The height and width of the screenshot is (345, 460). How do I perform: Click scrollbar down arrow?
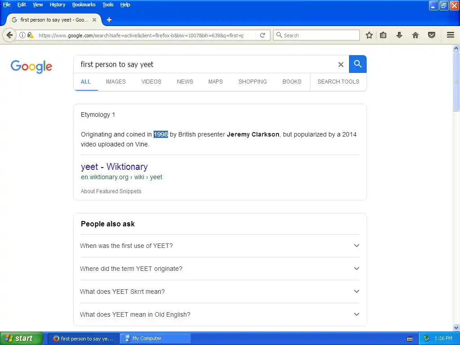coord(456,327)
